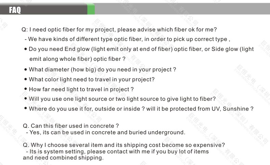Image resolution: width=270 pixels, height=165 pixels.
Task: Click the answer about concrete and buried underground
Action: (x=106, y=132)
